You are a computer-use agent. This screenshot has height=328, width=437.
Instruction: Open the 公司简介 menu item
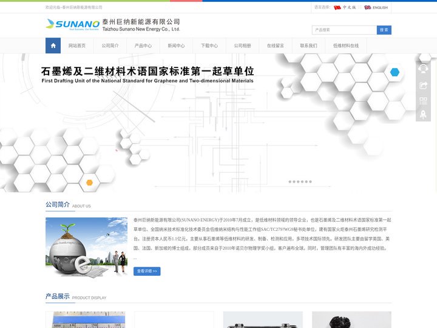pyautogui.click(x=110, y=46)
